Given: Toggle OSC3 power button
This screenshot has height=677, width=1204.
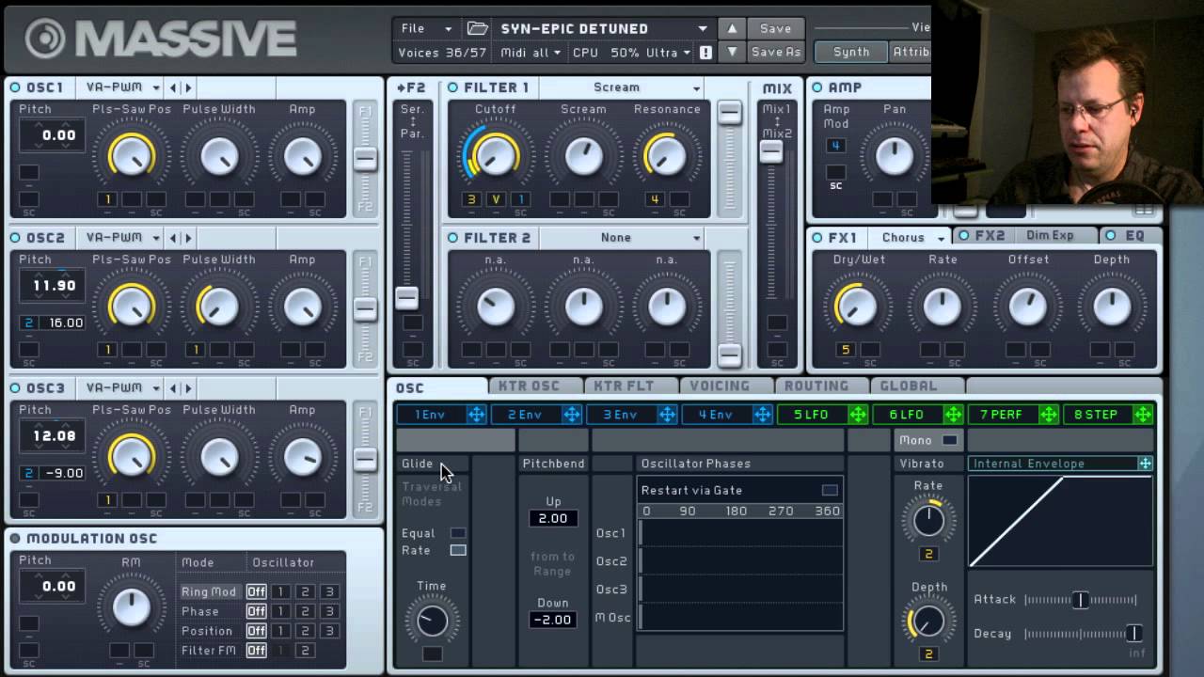Looking at the screenshot, I should [x=15, y=388].
